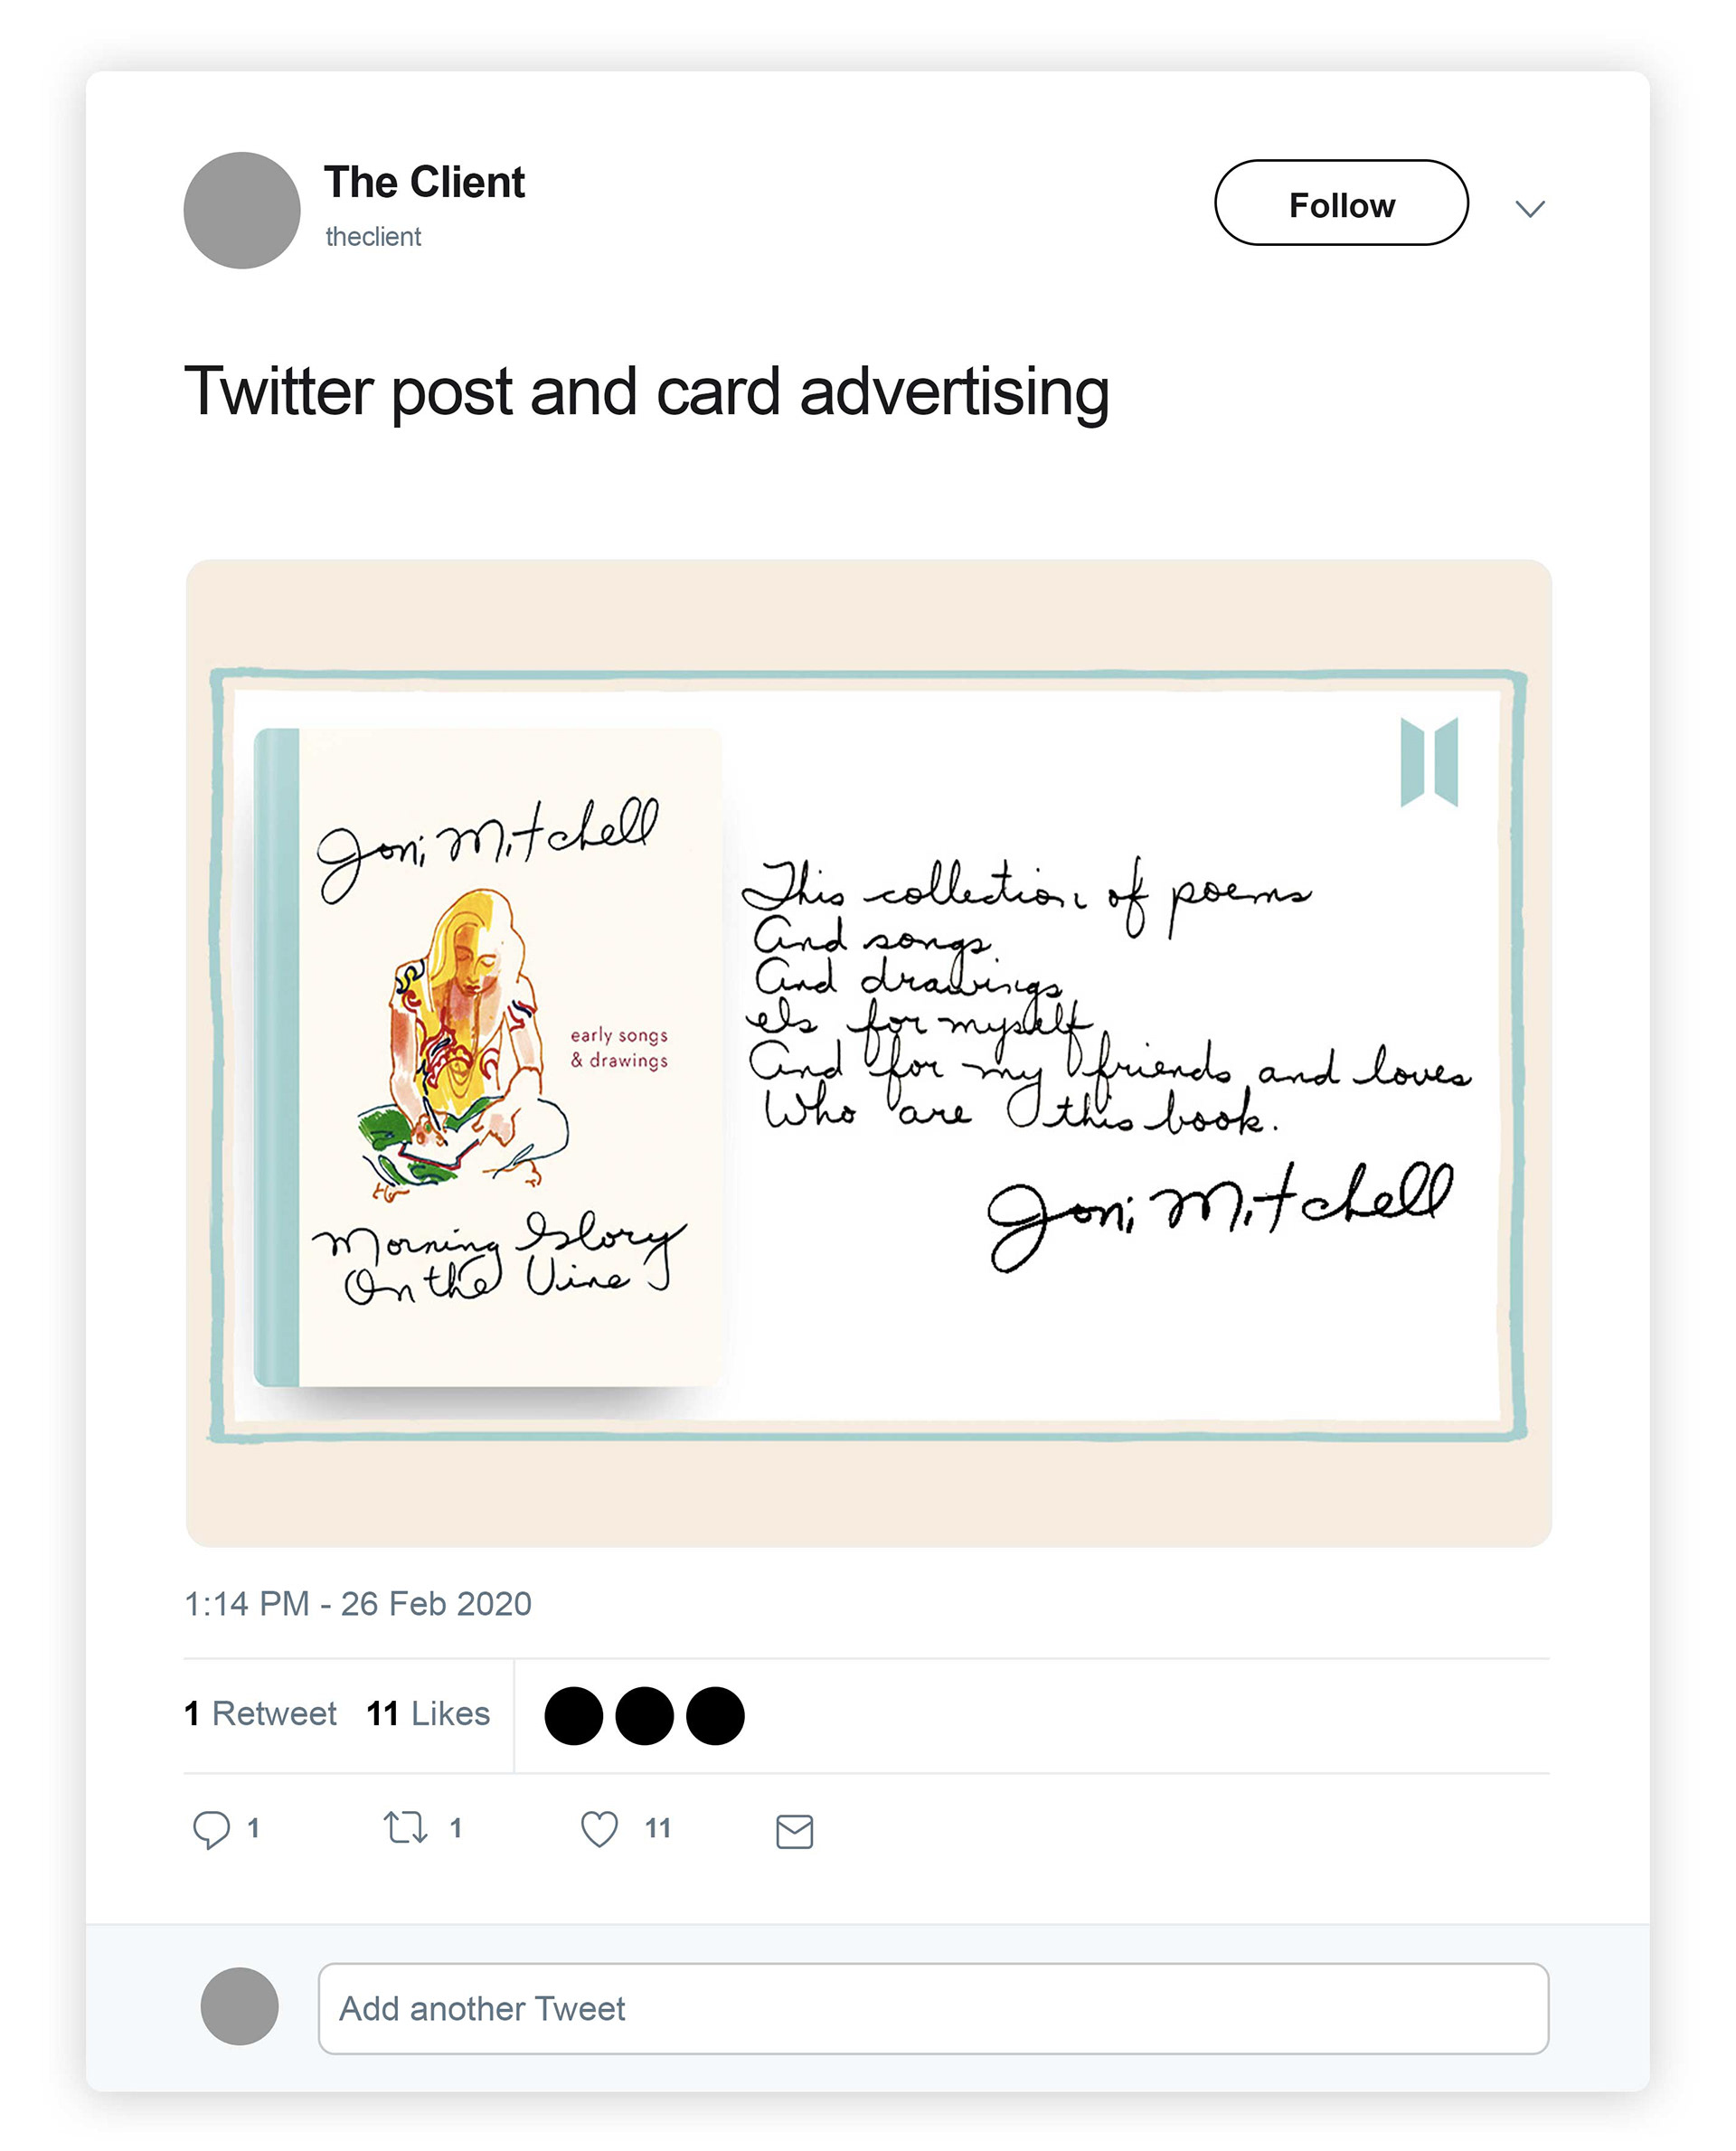Expand the tweet options chevron
Screen dimensions: 1736x2151
pos(1529,208)
